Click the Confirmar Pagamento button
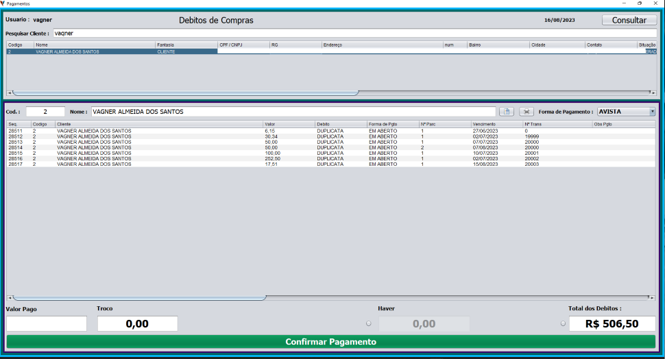 point(331,342)
